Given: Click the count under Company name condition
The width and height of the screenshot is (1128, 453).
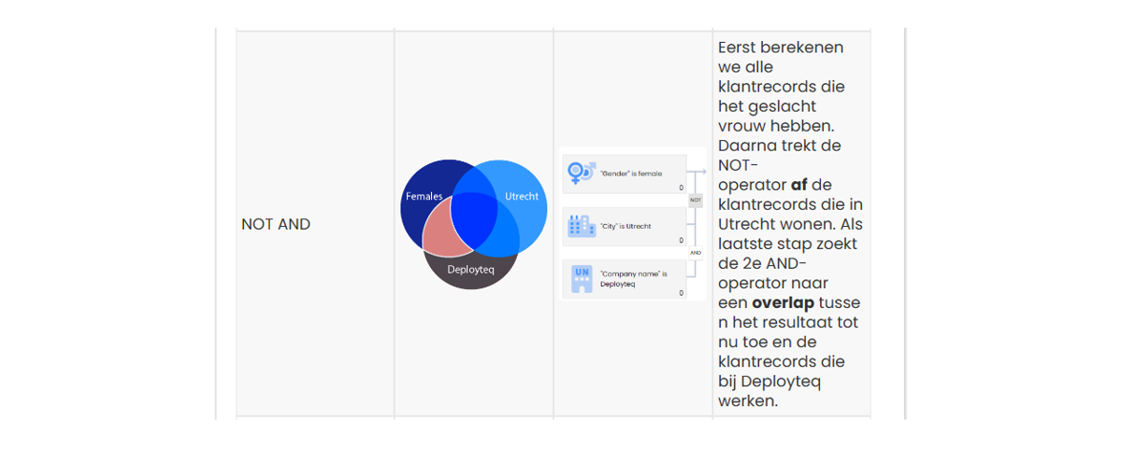Looking at the screenshot, I should 681,294.
